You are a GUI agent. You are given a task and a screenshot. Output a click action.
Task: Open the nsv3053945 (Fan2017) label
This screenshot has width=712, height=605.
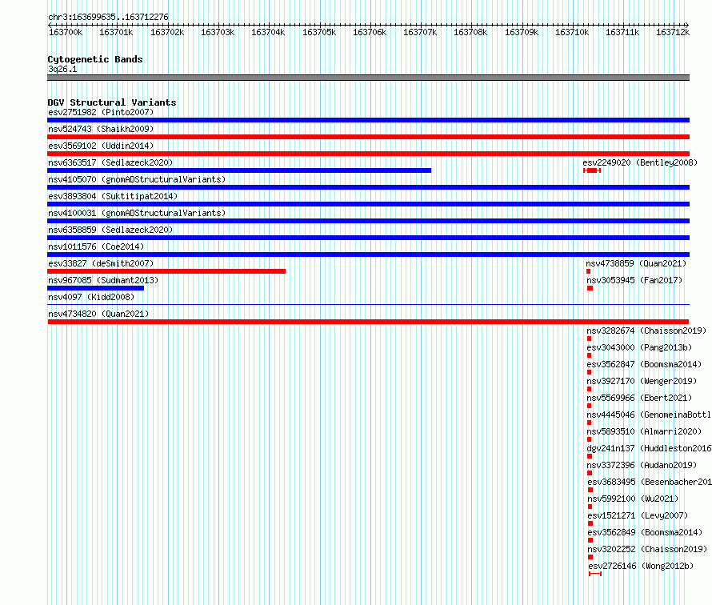634,280
